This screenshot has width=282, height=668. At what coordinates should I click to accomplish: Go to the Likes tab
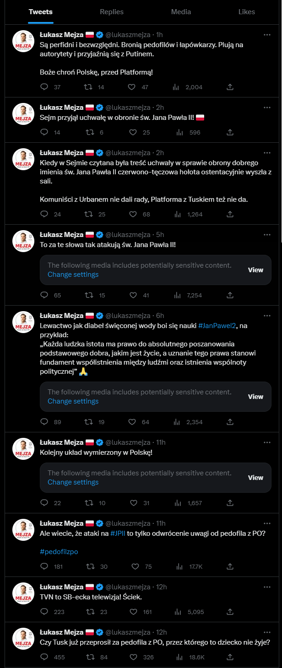tap(247, 12)
